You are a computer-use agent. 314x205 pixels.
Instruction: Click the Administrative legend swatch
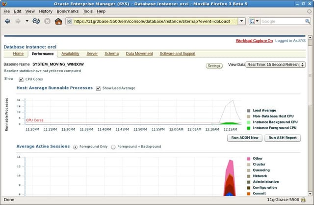[249, 182]
